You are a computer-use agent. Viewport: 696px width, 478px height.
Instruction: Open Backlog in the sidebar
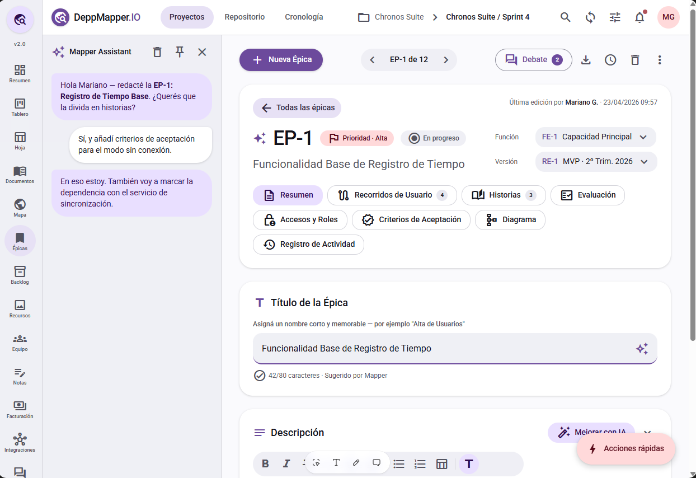[20, 275]
